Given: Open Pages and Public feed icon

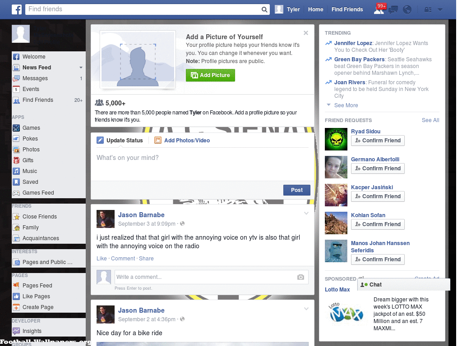Looking at the screenshot, I should (16, 262).
